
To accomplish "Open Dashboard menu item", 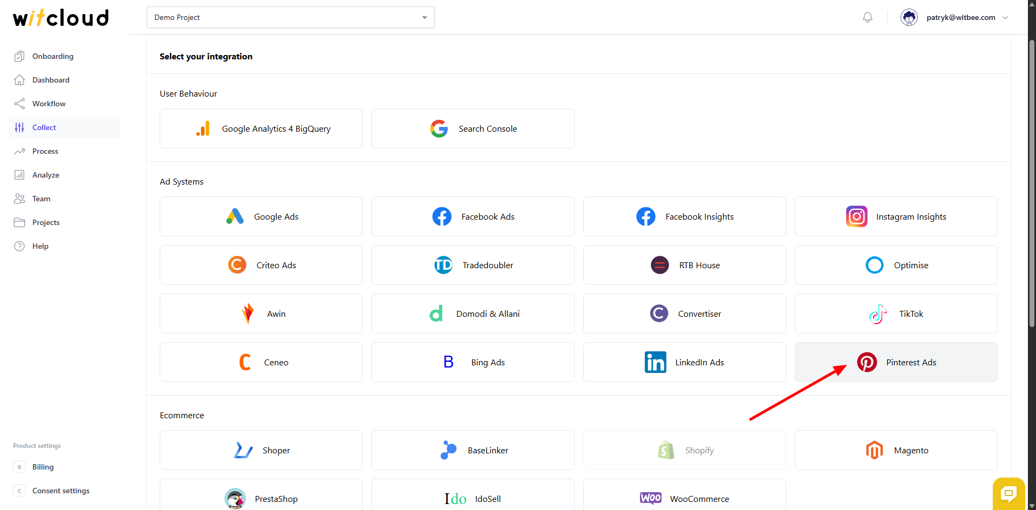I will 65,80.
